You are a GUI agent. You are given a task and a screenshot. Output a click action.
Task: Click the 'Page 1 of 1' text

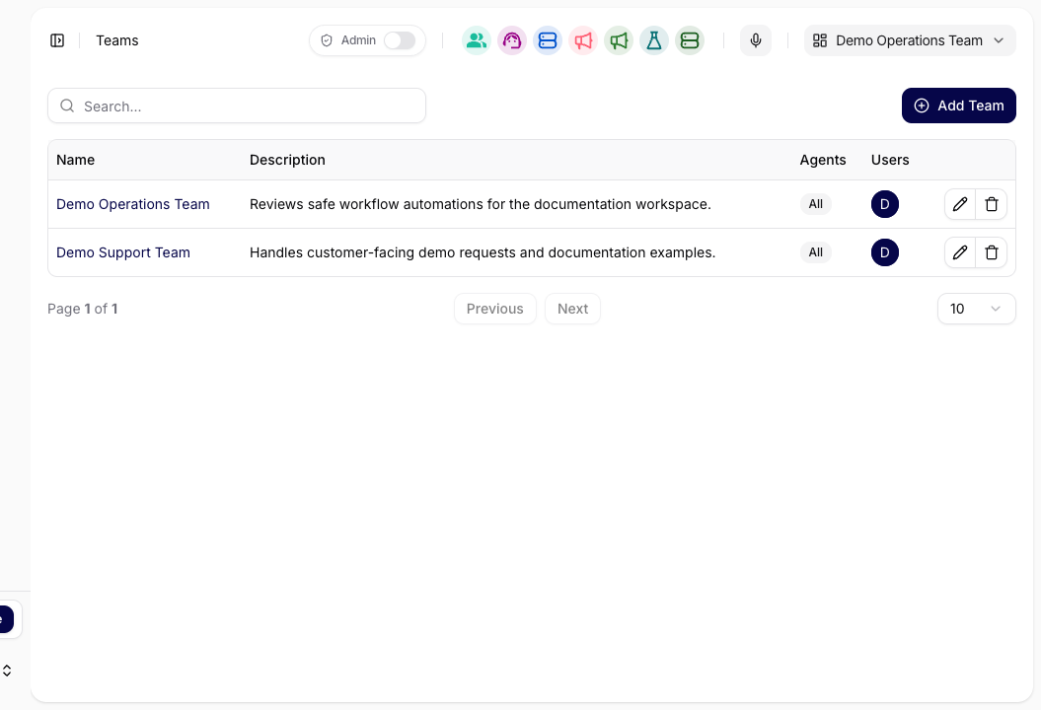82,309
